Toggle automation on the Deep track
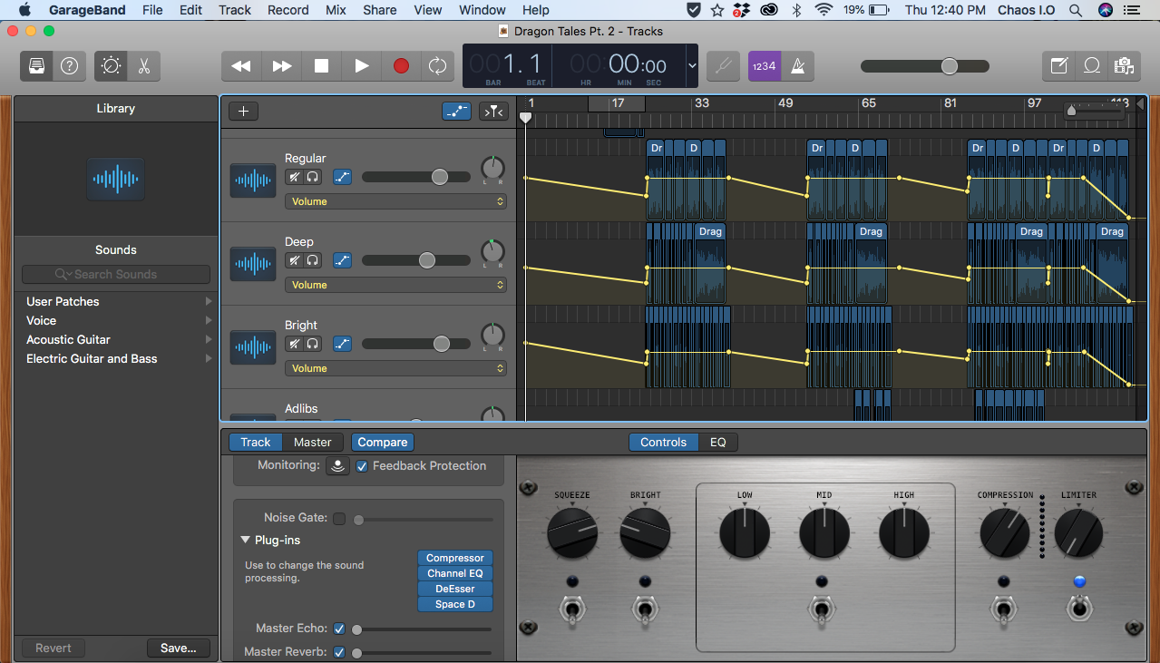 tap(342, 260)
